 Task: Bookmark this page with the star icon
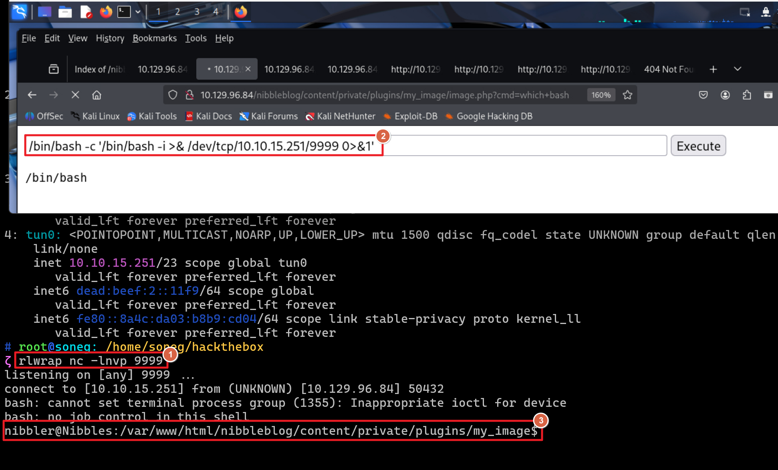pos(627,95)
